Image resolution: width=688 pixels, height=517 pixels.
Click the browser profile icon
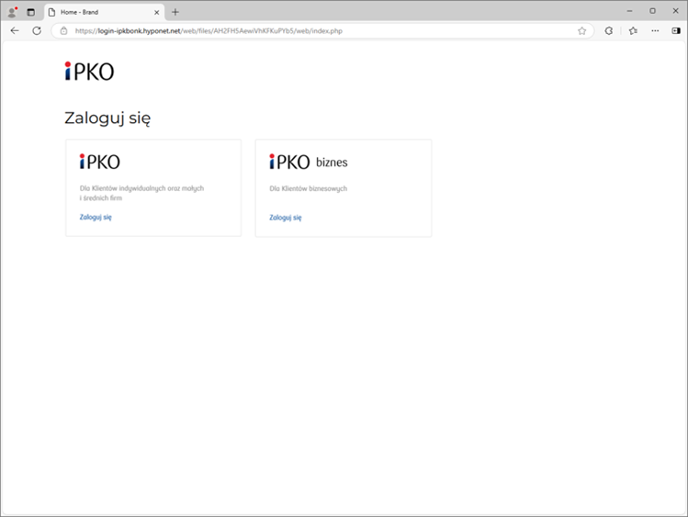tap(12, 12)
